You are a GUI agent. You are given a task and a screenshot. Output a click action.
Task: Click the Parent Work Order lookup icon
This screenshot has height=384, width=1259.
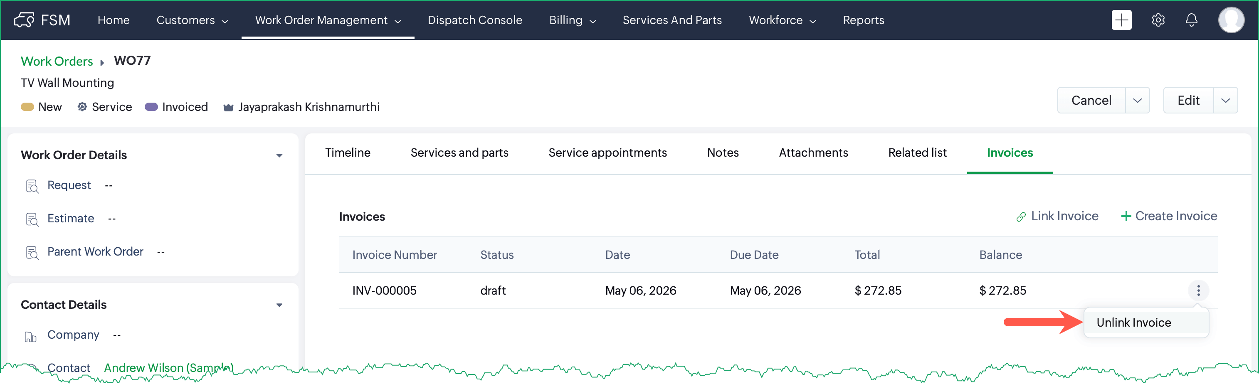coord(32,253)
